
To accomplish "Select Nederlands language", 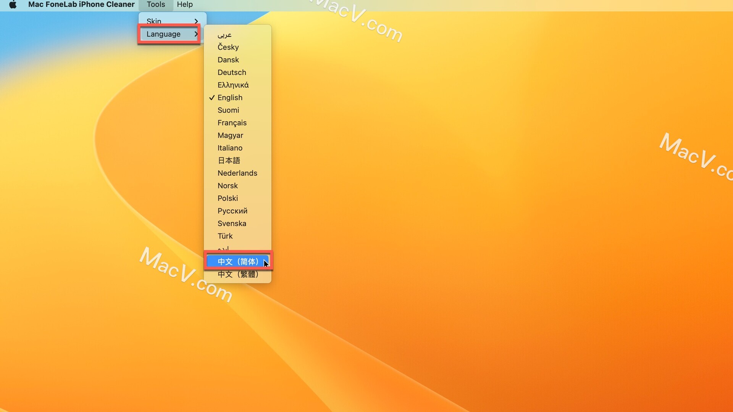I will [x=237, y=173].
